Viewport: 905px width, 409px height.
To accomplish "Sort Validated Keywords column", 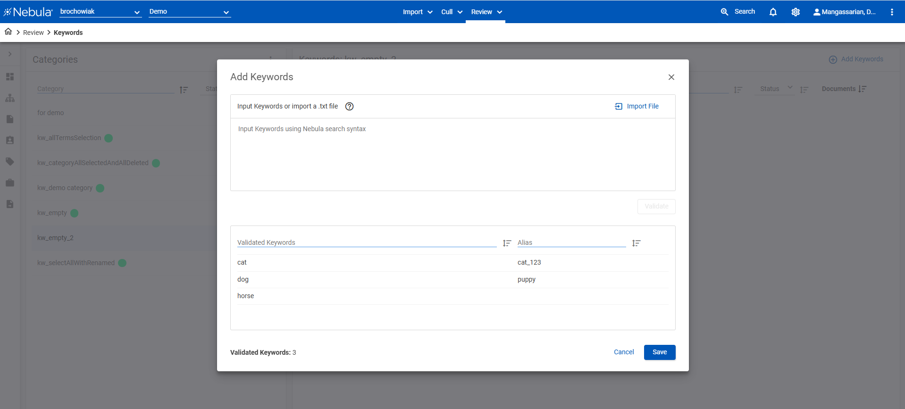I will click(507, 243).
